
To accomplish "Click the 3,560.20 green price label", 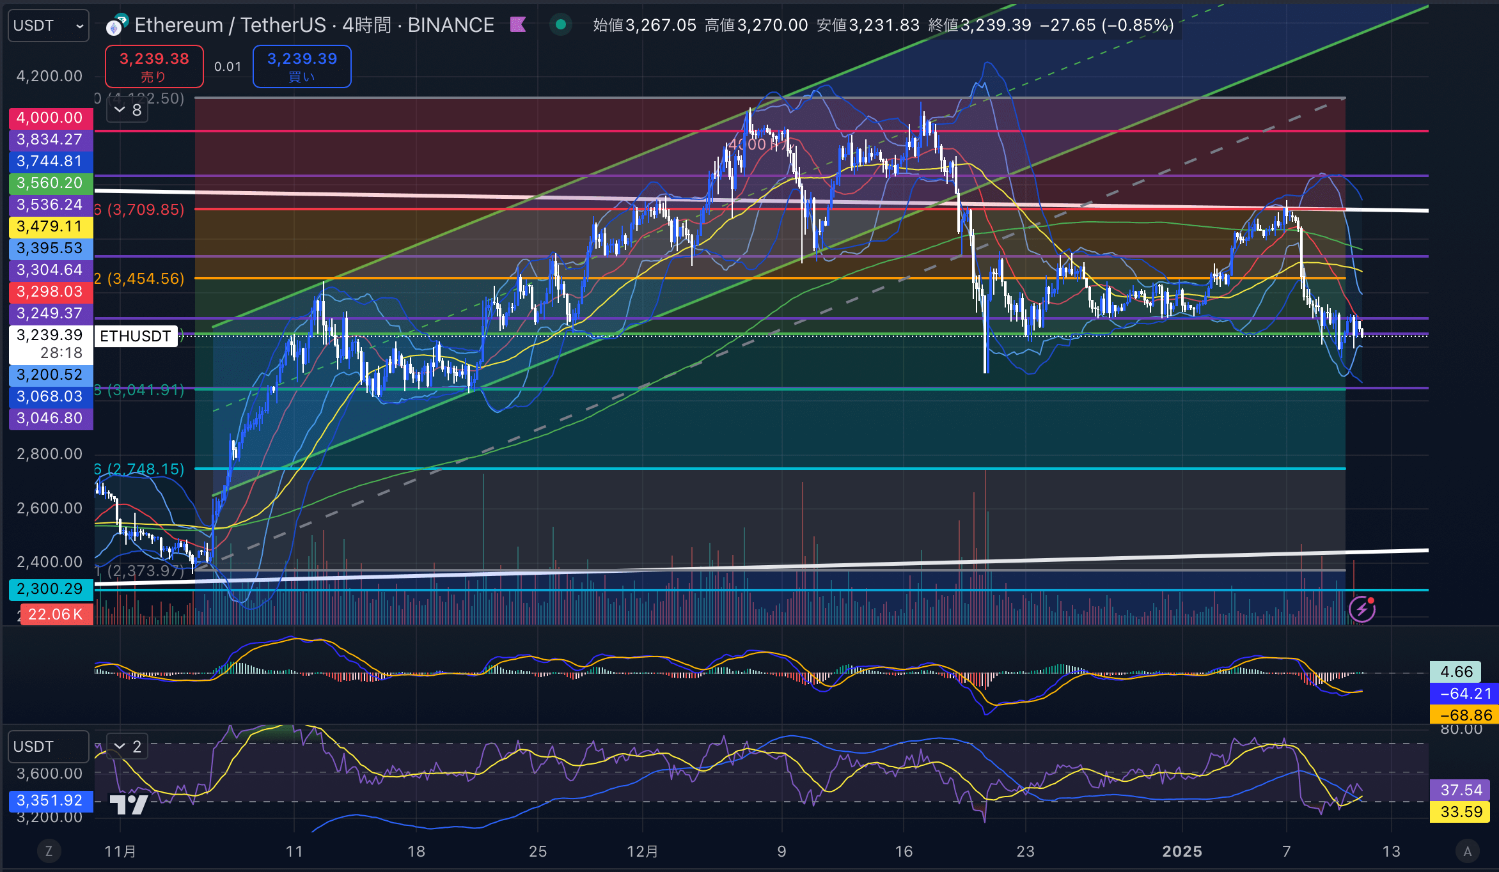I will (x=51, y=183).
